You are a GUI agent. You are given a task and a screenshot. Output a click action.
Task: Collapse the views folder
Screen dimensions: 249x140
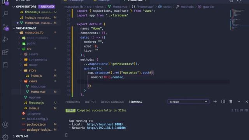point(33,81)
